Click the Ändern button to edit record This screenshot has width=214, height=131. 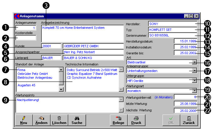[x=42, y=120]
